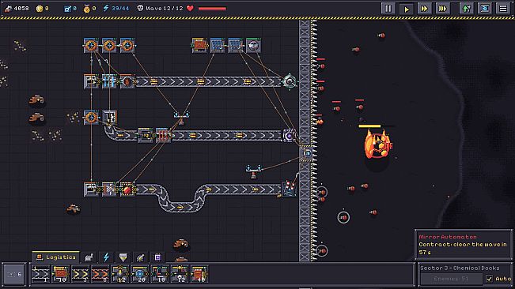Click the Mirror Automaton contract title
Viewport: 515px width, 289px height.
click(x=448, y=237)
